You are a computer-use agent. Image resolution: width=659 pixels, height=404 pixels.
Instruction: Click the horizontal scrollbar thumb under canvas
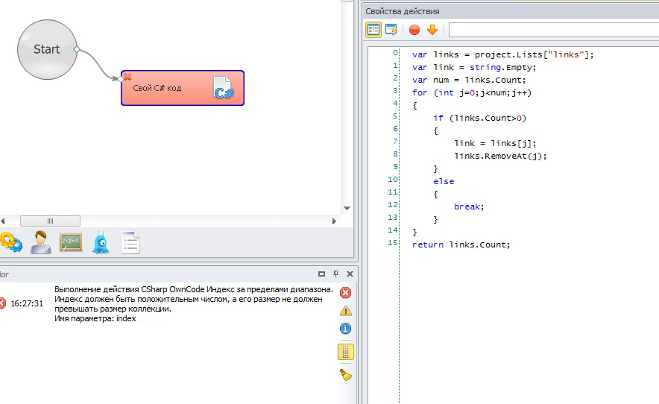tap(50, 221)
